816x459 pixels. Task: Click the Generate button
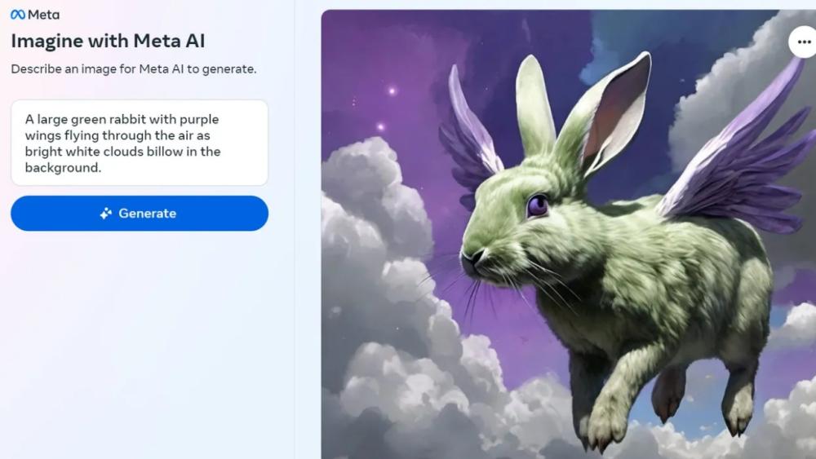(x=140, y=213)
